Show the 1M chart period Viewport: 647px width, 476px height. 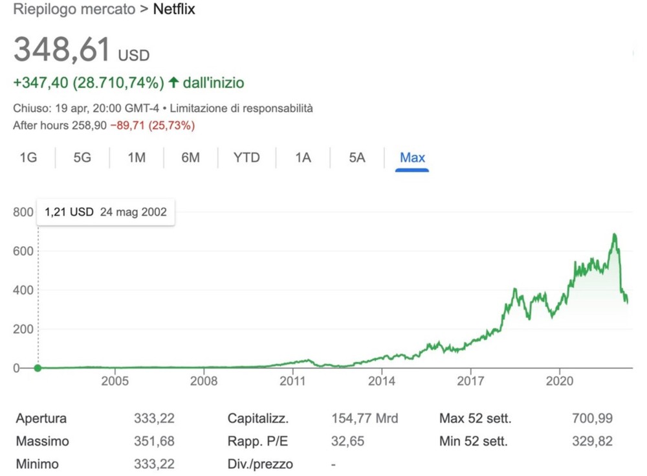pos(137,157)
